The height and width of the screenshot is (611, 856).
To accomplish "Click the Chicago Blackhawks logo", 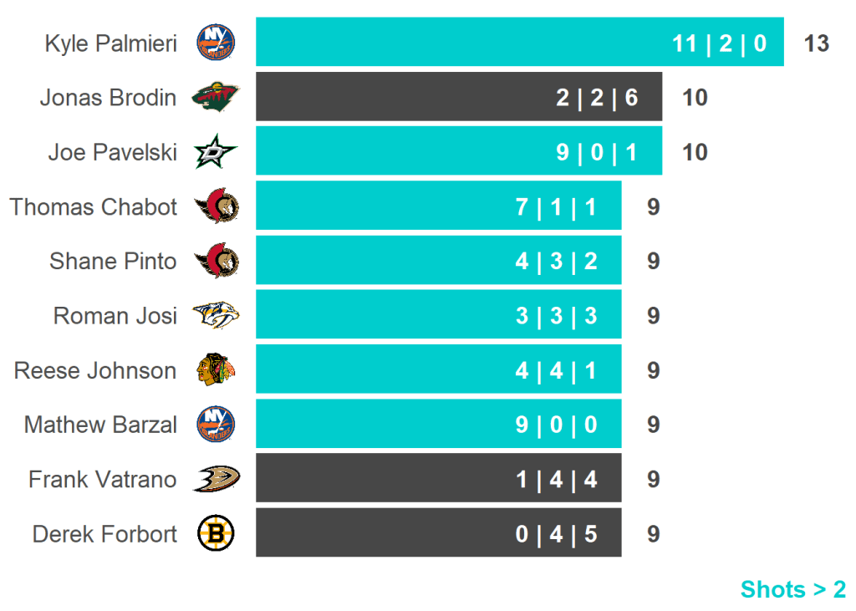I will (216, 370).
